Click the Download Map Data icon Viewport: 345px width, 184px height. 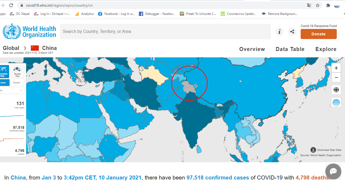pyautogui.click(x=313, y=150)
